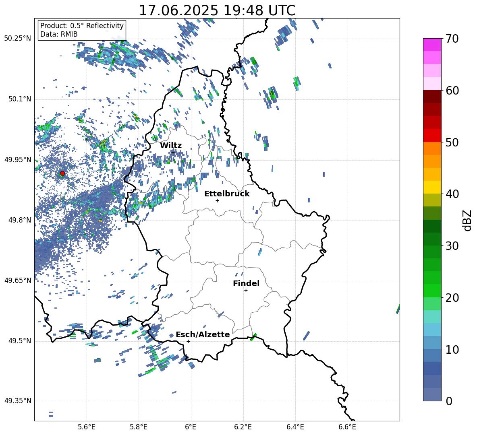Click the 49.5°N latitude label
The image size is (477, 435).
click(19, 341)
